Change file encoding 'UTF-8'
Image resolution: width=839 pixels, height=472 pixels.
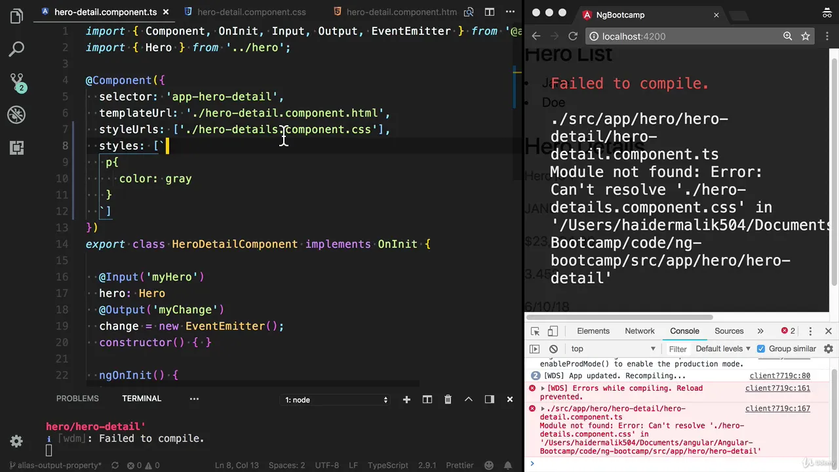[x=326, y=465]
